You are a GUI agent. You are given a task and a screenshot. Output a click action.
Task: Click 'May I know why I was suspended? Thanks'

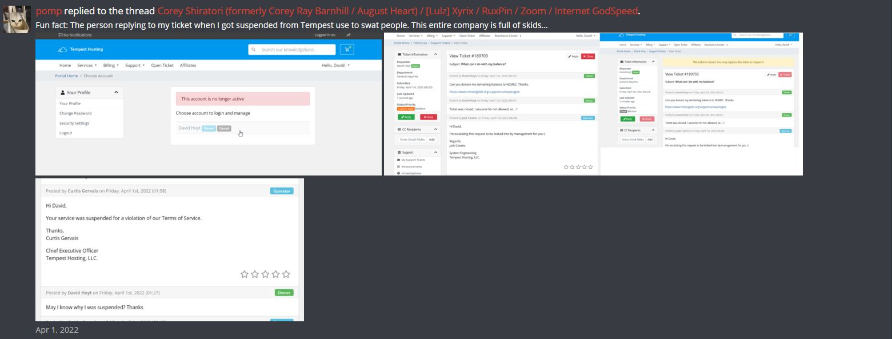(x=95, y=308)
